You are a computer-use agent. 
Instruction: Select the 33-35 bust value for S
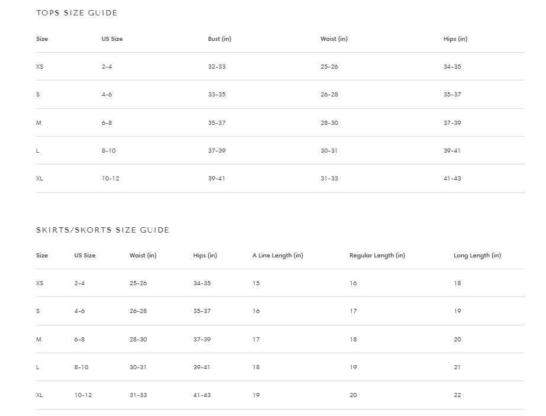(216, 95)
